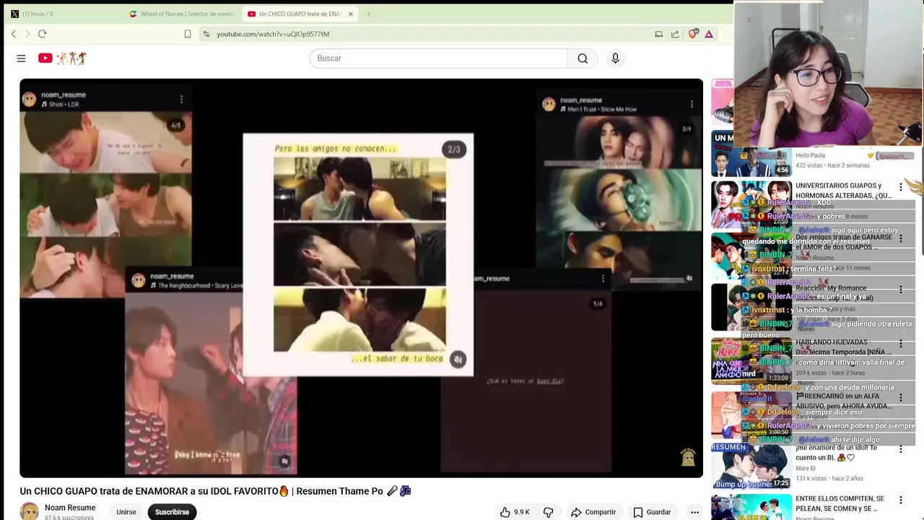
Task: Go to the YouTube home logo
Action: (x=62, y=58)
